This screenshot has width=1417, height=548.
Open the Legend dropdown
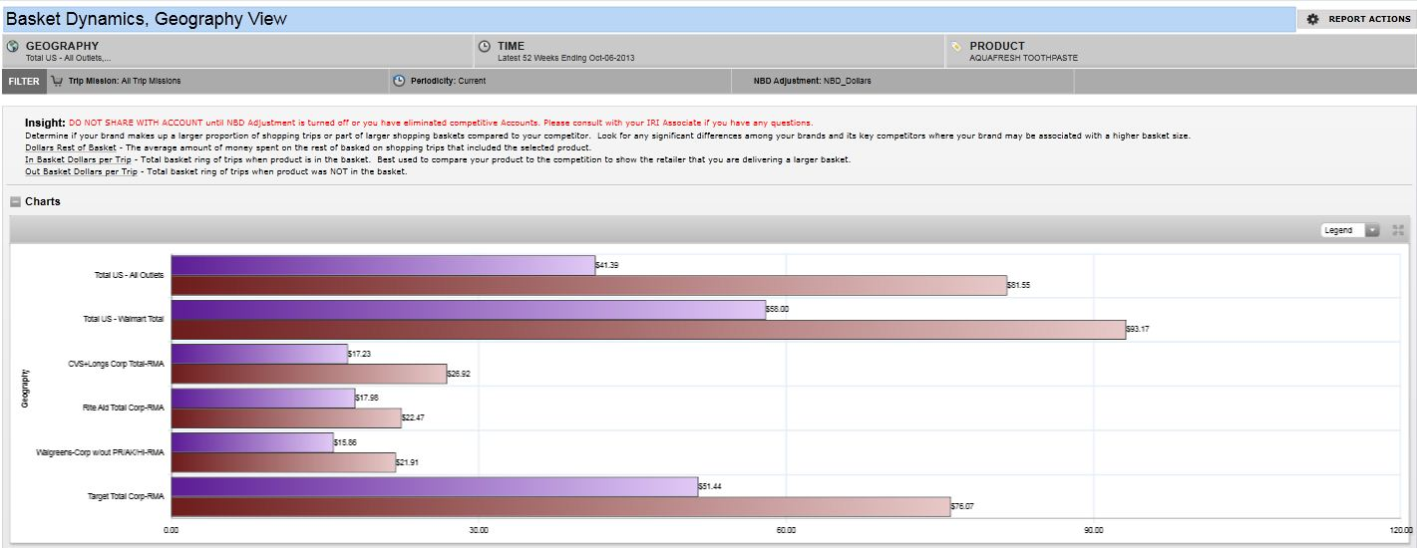(1372, 230)
